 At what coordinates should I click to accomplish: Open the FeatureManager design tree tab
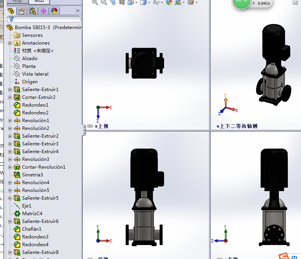[x=11, y=11]
